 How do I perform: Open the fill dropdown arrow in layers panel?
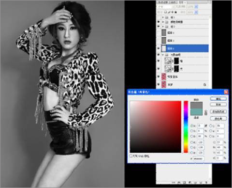pyautogui.click(x=196, y=12)
